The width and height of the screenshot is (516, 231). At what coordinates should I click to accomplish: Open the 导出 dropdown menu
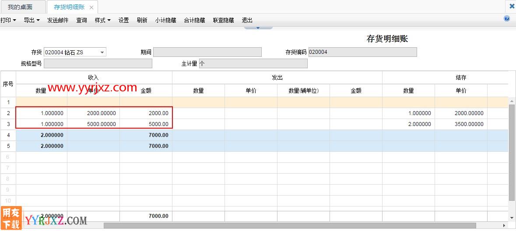(x=32, y=20)
